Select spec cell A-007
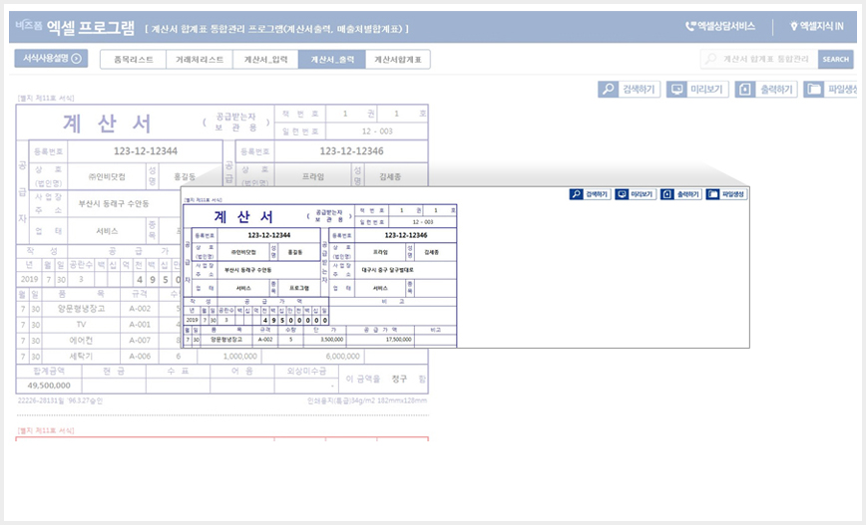The width and height of the screenshot is (866, 525). (140, 341)
